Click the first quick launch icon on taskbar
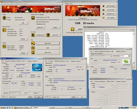The width and height of the screenshot is (137, 109). [7, 108]
